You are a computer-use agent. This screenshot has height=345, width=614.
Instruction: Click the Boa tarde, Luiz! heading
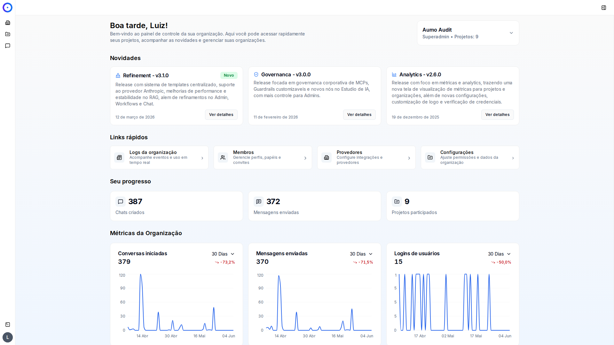[139, 26]
